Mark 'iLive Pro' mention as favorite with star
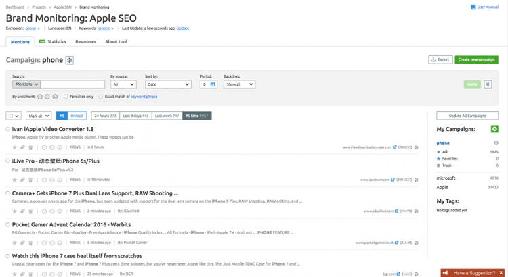This screenshot has width=508, height=277. coord(14,180)
